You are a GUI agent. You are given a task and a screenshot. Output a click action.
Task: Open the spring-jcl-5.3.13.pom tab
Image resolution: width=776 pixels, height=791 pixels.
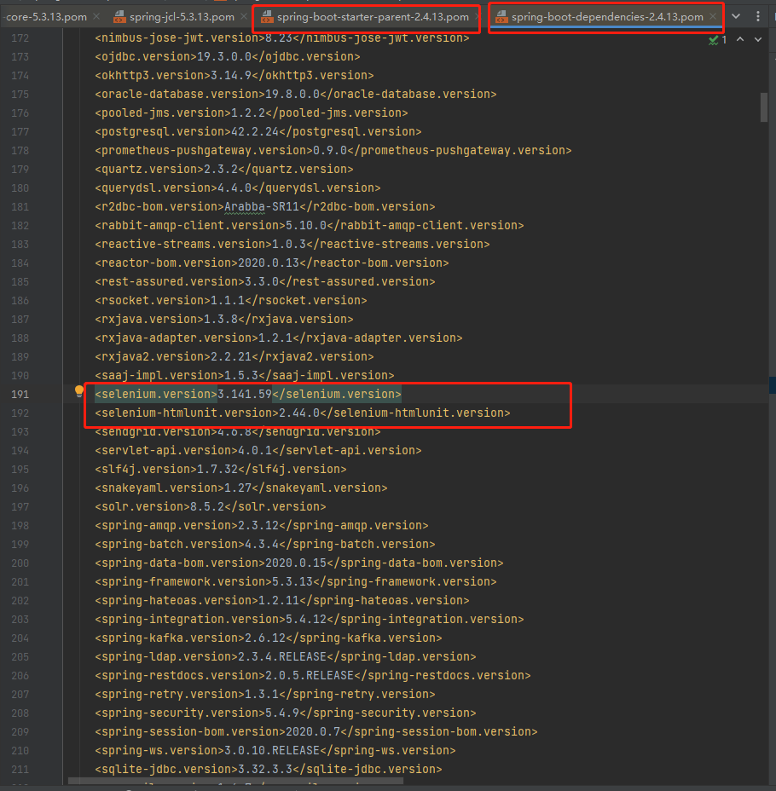pos(182,17)
